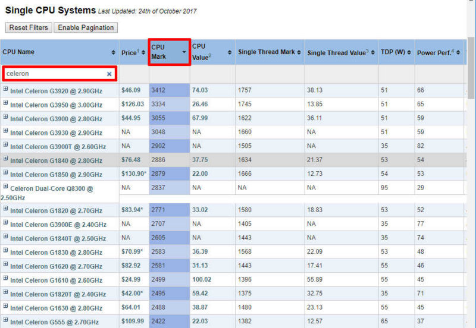
Task: Open the Intel Celeron G3950 @ 3.00GHz link
Action: pyautogui.click(x=56, y=105)
